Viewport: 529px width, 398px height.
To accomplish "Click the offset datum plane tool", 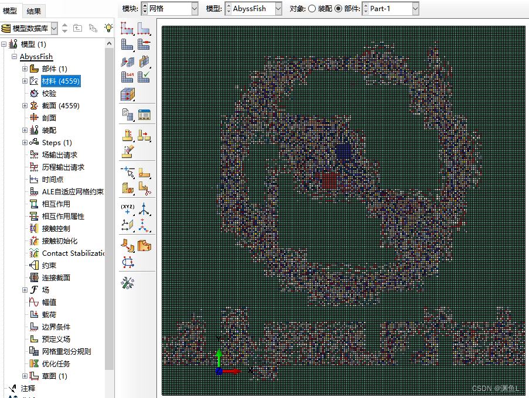I will (128, 225).
